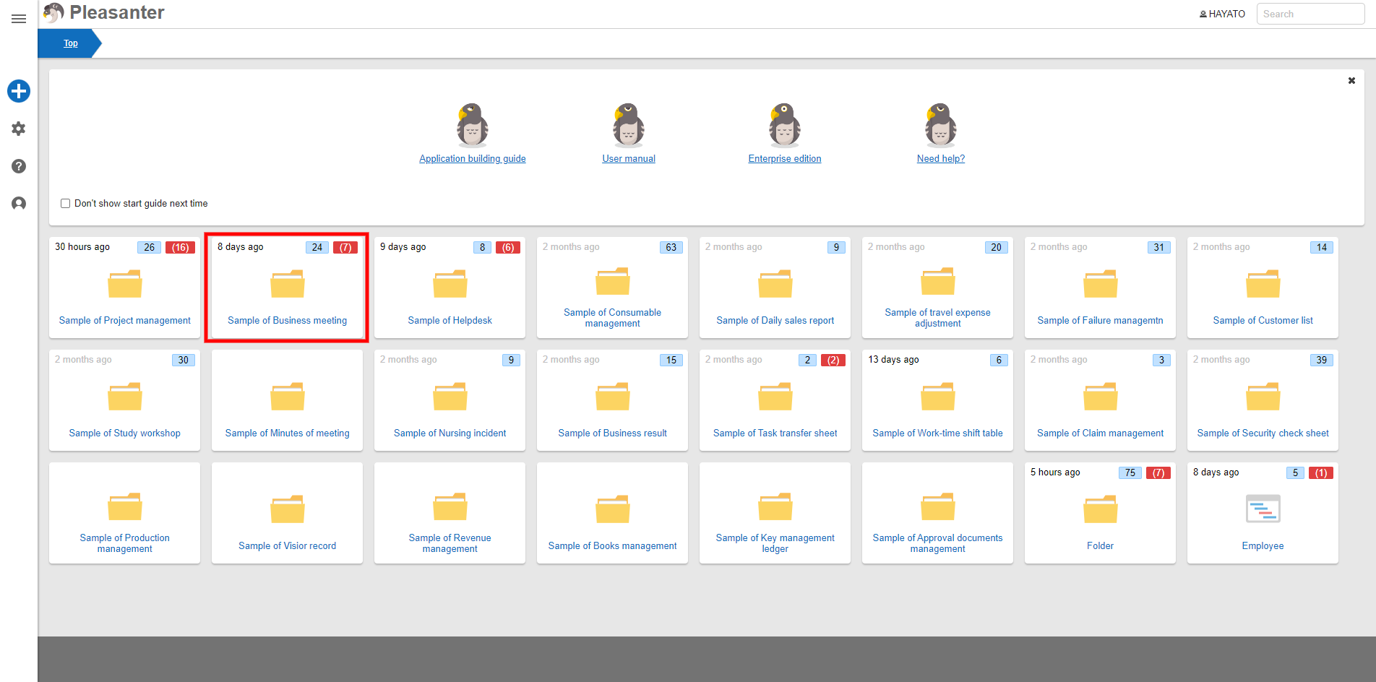Open the User manual link
Screen dimensions: 1376x682
coord(629,159)
